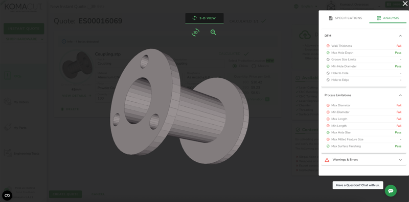Click the Specifications document icon
Image resolution: width=409 pixels, height=202 pixels.
pyautogui.click(x=330, y=18)
